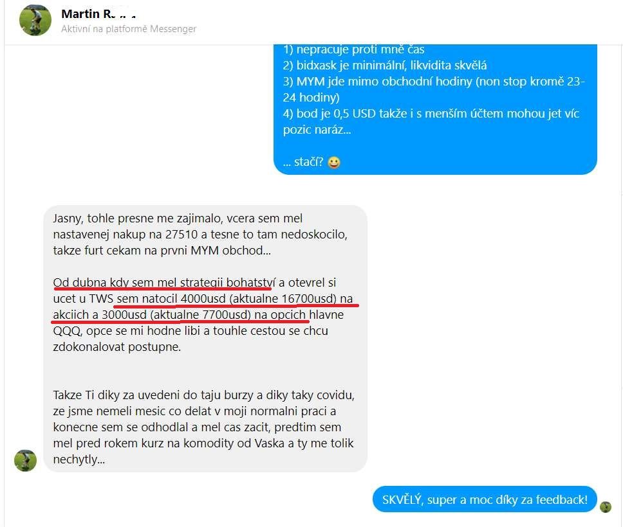Click the word 'QQQ' in the gray message

pyautogui.click(x=67, y=330)
